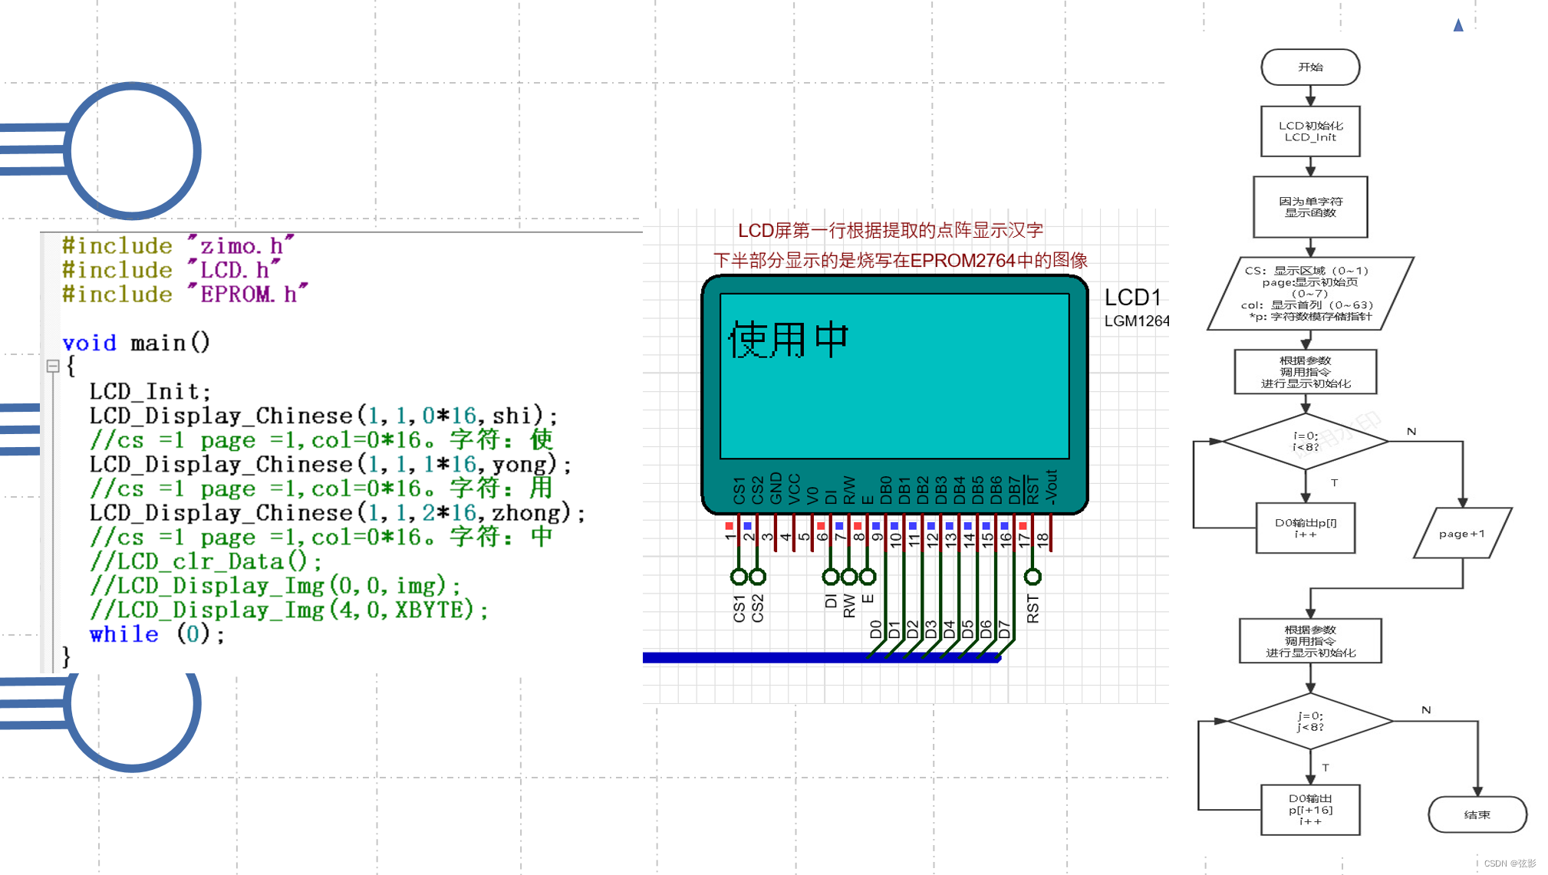Select the #include "LCD.h" line
Image resolution: width=1548 pixels, height=875 pixels.
point(171,270)
